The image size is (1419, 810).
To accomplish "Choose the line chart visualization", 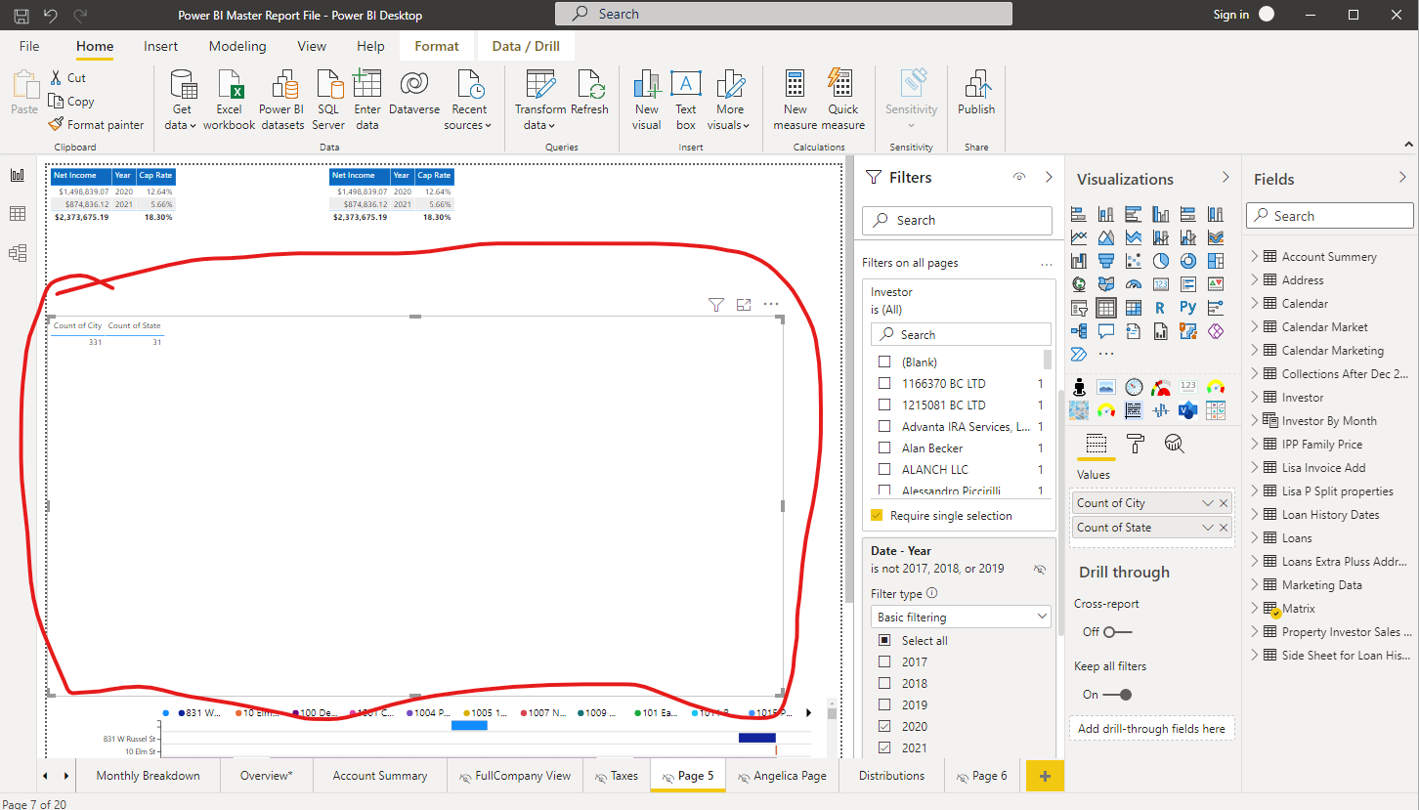I will [1079, 237].
